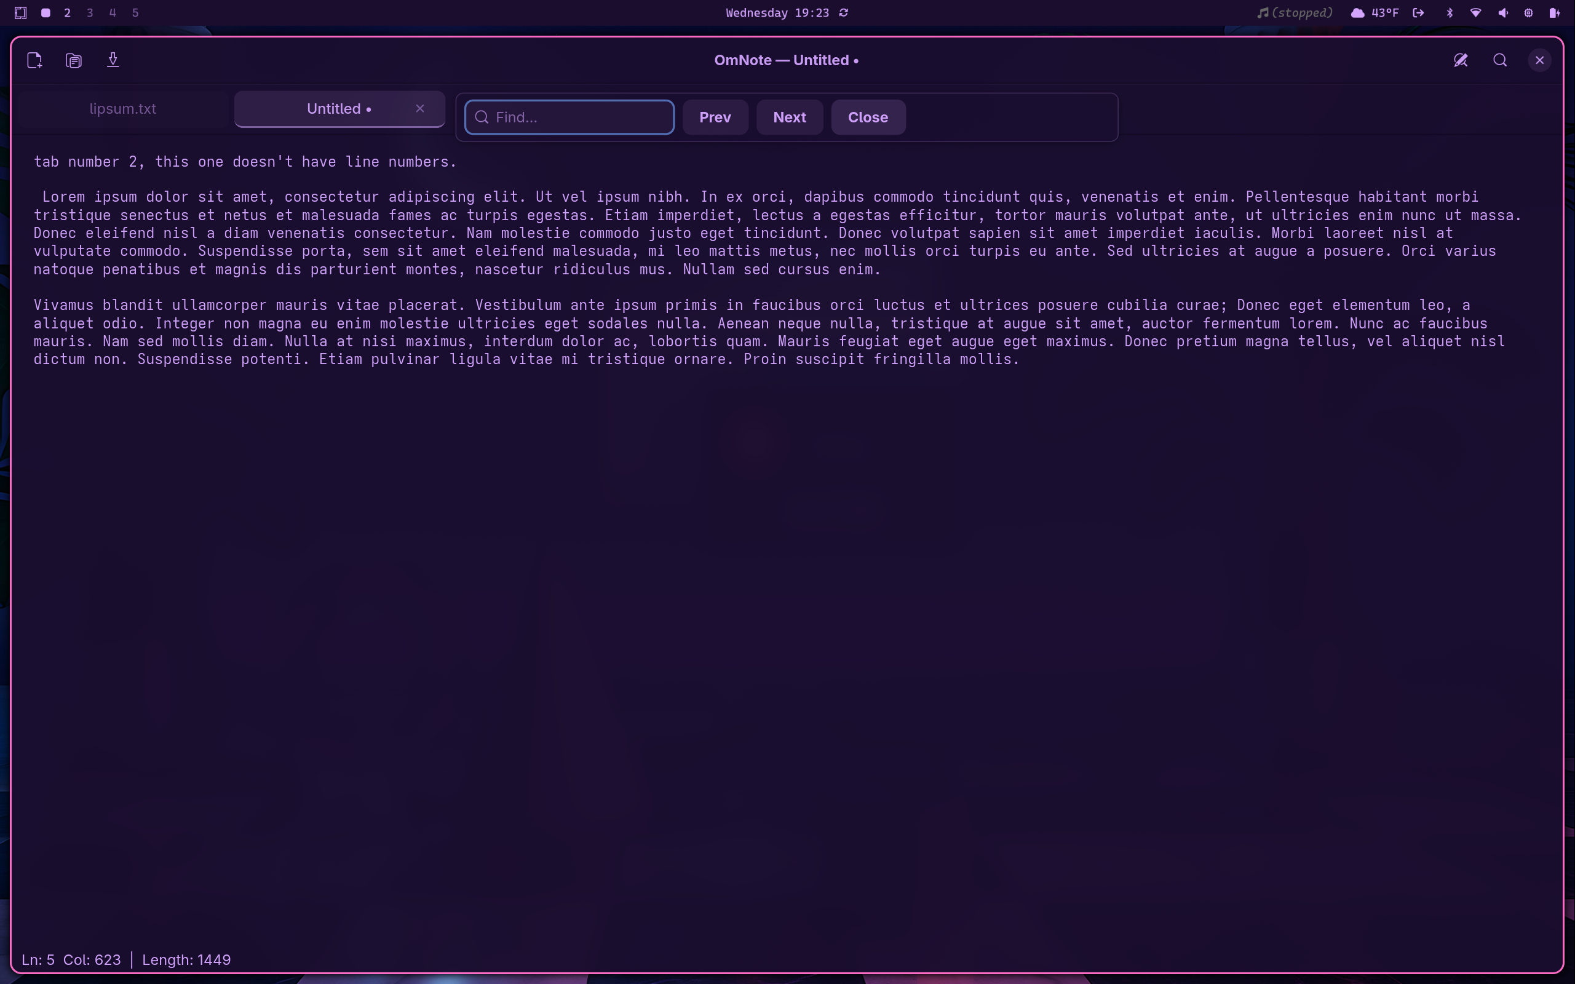
Task: Click the open file icon
Action: coord(74,60)
